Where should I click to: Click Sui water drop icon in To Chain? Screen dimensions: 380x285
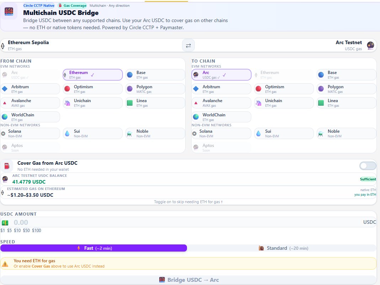[x=258, y=133]
